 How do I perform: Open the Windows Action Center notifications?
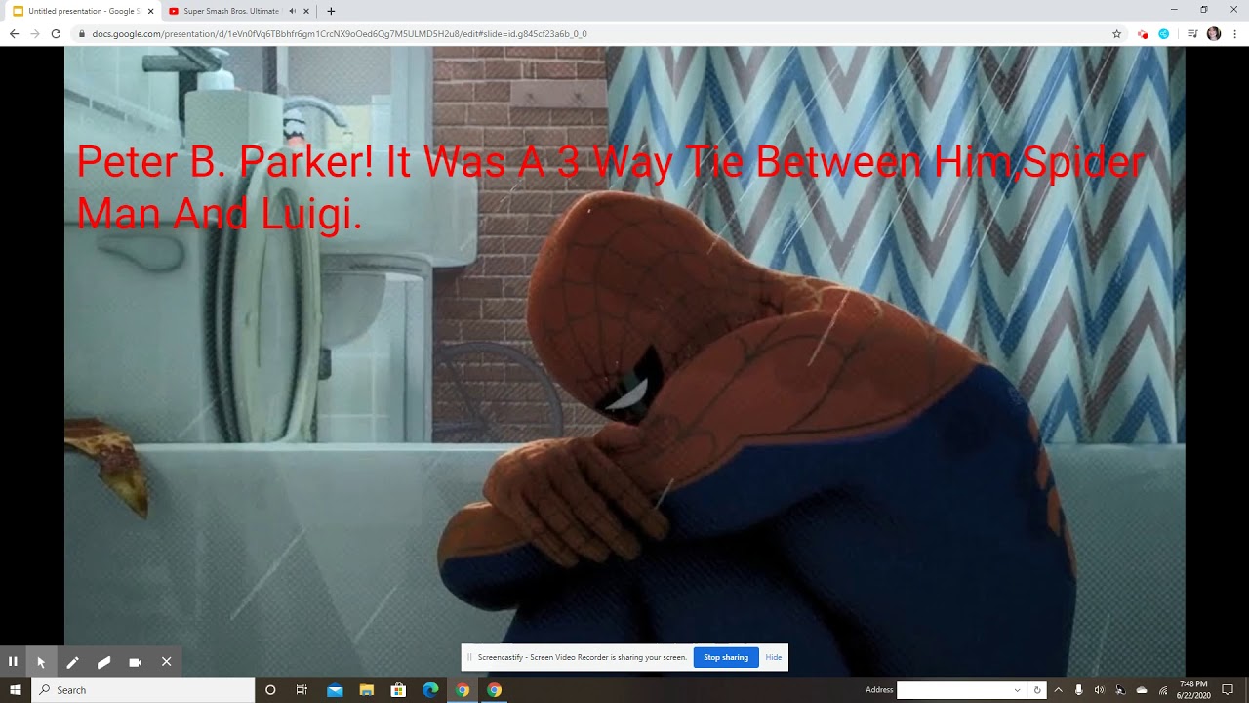pos(1229,690)
